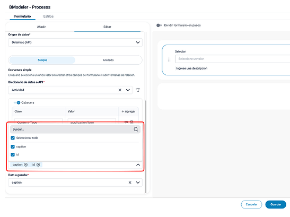The width and height of the screenshot is (290, 217).
Task: Remove the caption chip
Action: [26, 164]
